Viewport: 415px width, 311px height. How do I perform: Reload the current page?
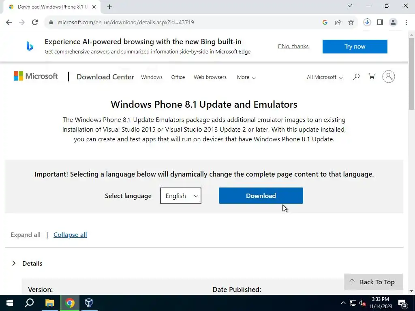click(35, 23)
